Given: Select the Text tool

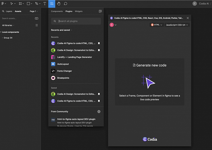Looking at the screenshot, I should pyautogui.click(x=45, y=4).
